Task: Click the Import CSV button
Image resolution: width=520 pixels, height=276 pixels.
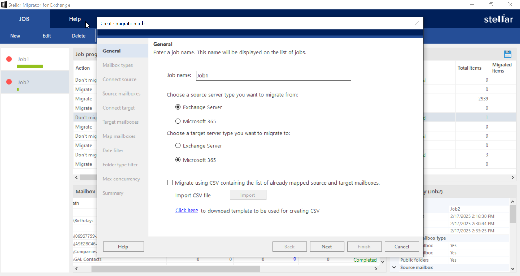Action: click(x=248, y=195)
